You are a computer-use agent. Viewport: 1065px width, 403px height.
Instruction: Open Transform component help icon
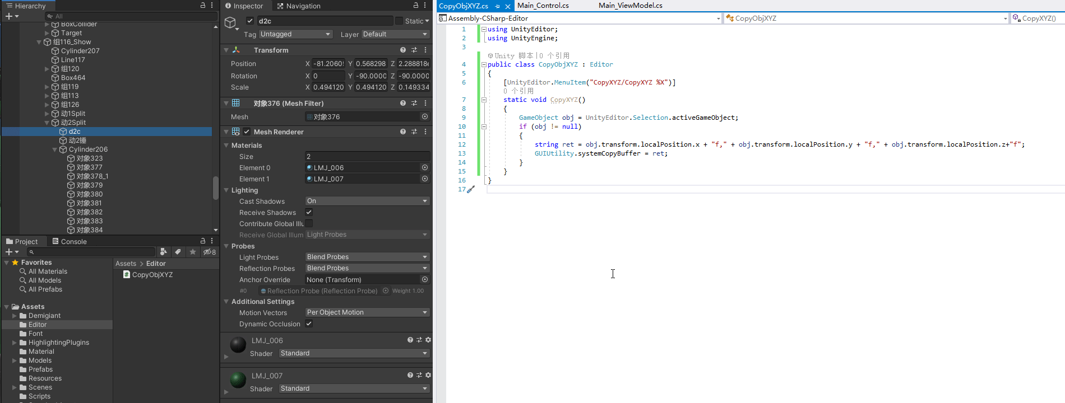click(x=403, y=50)
